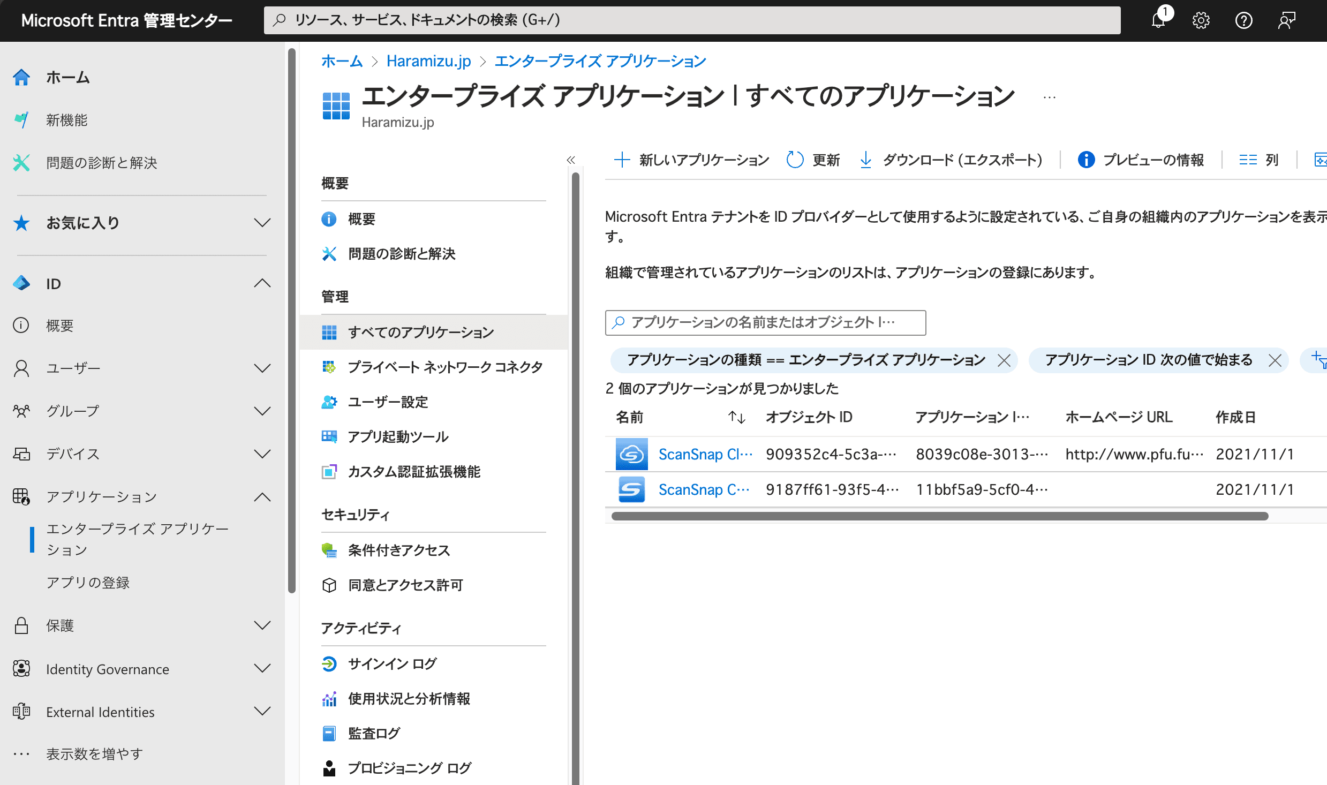Click the help question mark icon
The width and height of the screenshot is (1327, 785).
tap(1243, 20)
